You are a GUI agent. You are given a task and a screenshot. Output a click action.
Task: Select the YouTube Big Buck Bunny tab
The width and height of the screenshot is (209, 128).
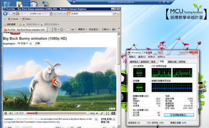click(25, 30)
